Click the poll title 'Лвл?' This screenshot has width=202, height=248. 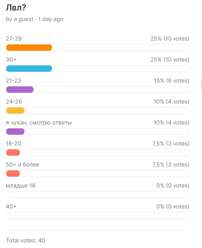(x=16, y=8)
